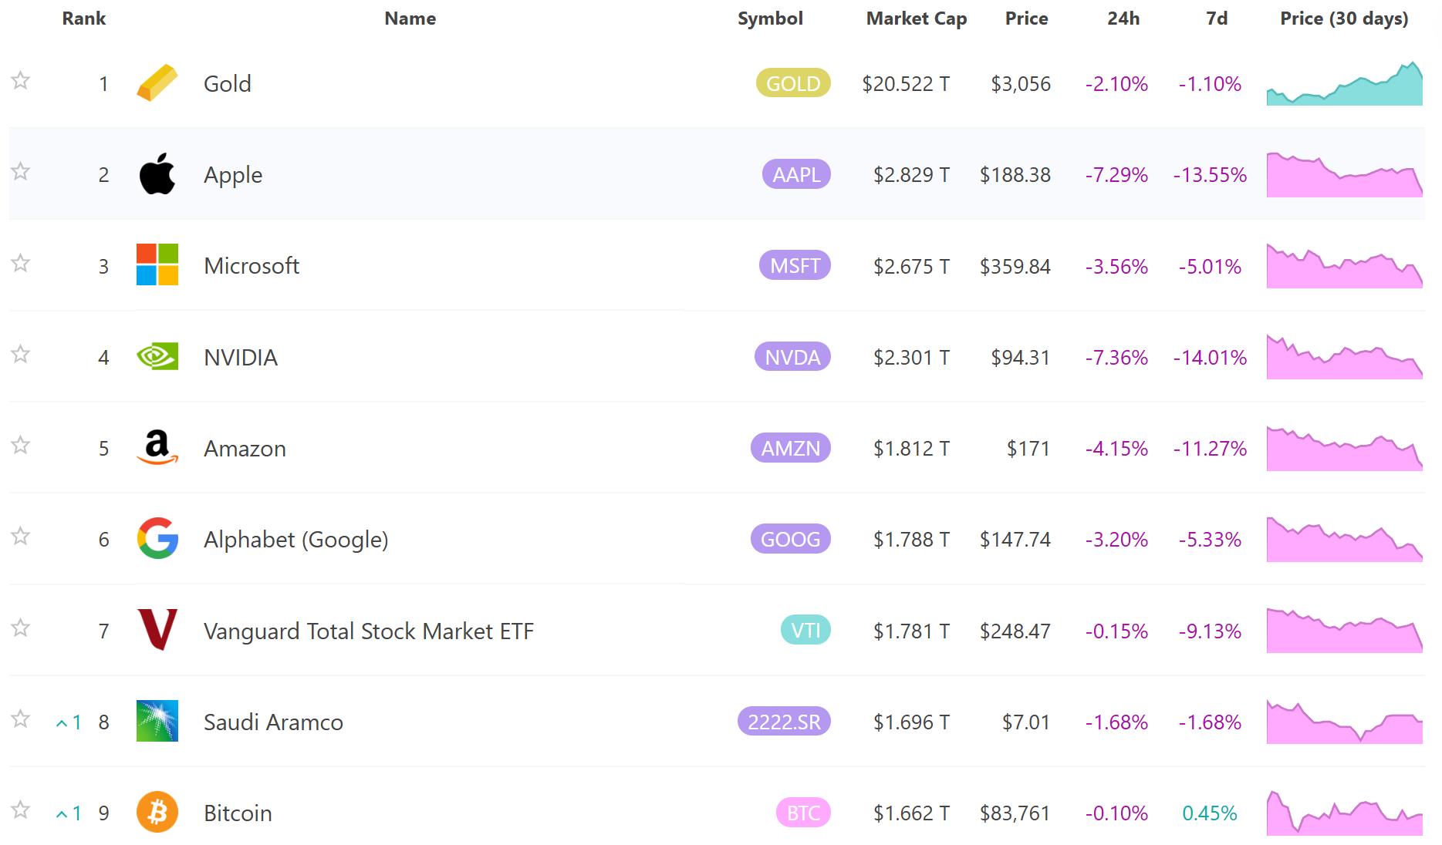
Task: Sort by the Name column header
Action: [x=410, y=19]
